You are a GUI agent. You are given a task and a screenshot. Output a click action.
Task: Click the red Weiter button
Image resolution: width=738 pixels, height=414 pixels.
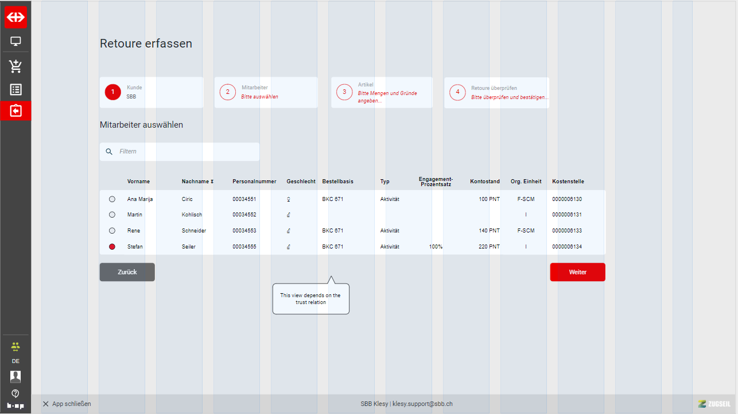[x=577, y=272]
